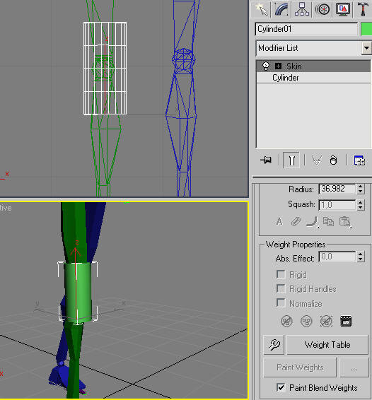The width and height of the screenshot is (372, 400).
Task: Open the Display panel tab
Action: [x=342, y=9]
